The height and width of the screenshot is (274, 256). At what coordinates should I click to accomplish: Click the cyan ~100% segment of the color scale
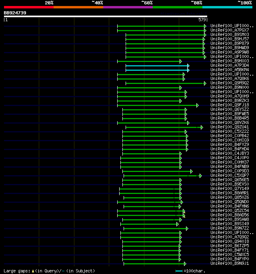227,7
